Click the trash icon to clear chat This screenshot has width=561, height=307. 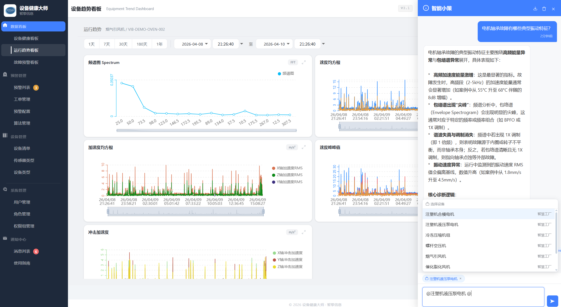[x=544, y=9]
